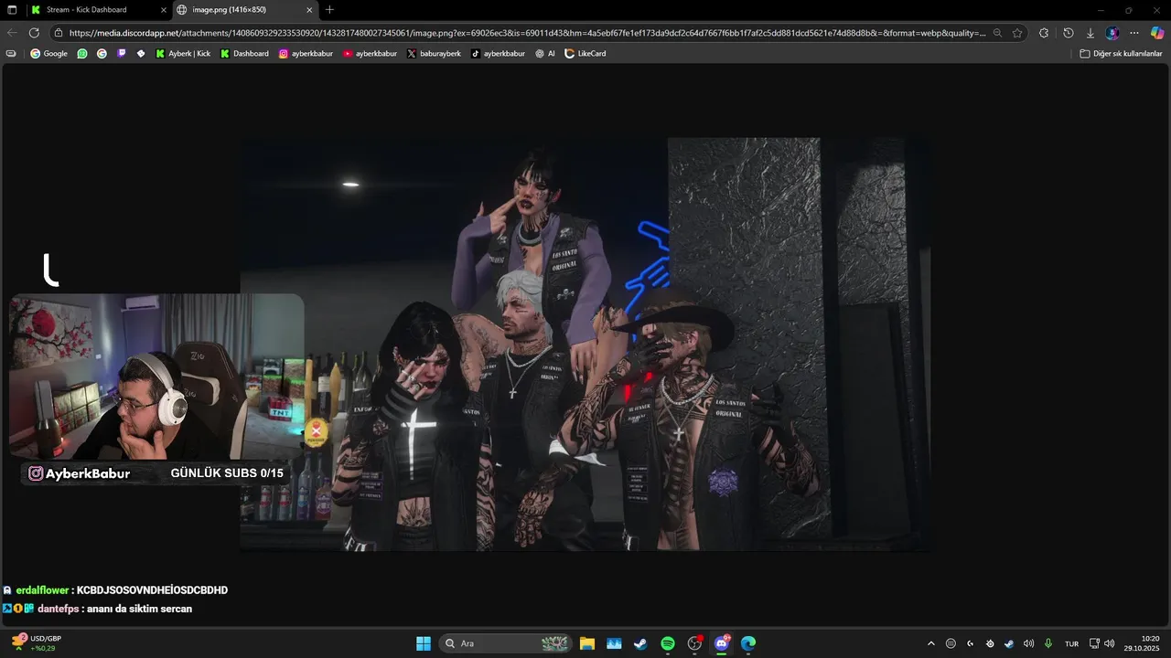
Task: Open the tab actions menu icon
Action: tap(12, 10)
